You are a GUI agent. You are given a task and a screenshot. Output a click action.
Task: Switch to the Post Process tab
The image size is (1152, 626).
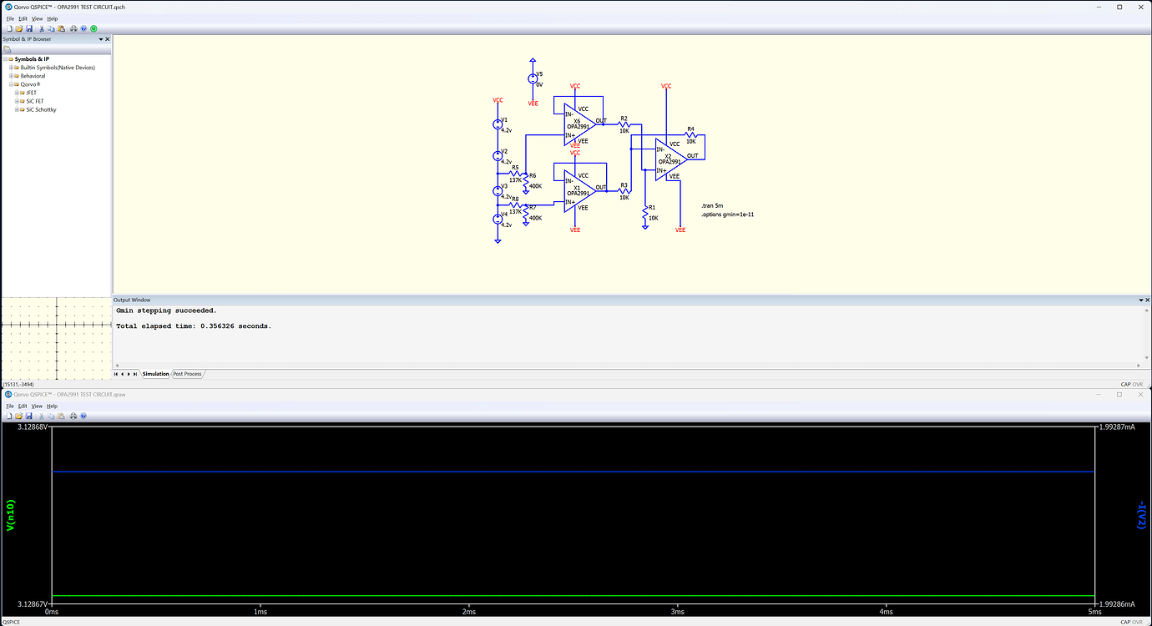[187, 374]
